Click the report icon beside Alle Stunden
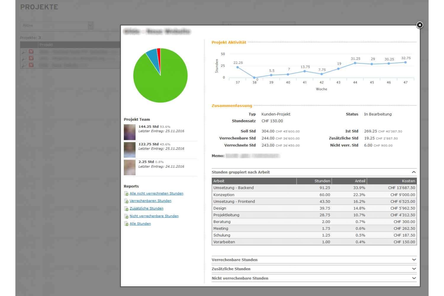444x296 pixels. tap(126, 224)
